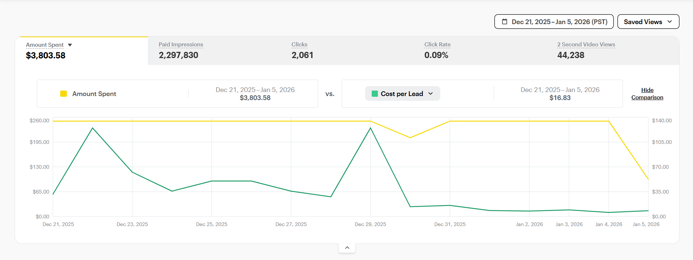Image resolution: width=693 pixels, height=260 pixels.
Task: Click the Amount Spent legend label
Action: (94, 94)
